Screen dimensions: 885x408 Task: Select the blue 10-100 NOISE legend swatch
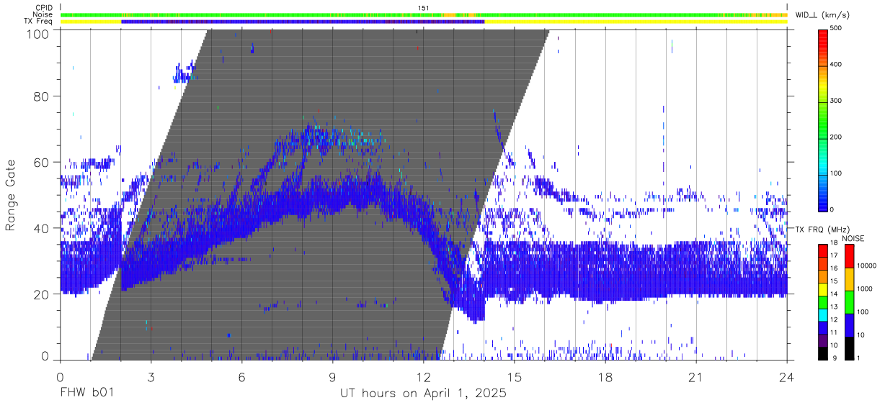coord(849,325)
